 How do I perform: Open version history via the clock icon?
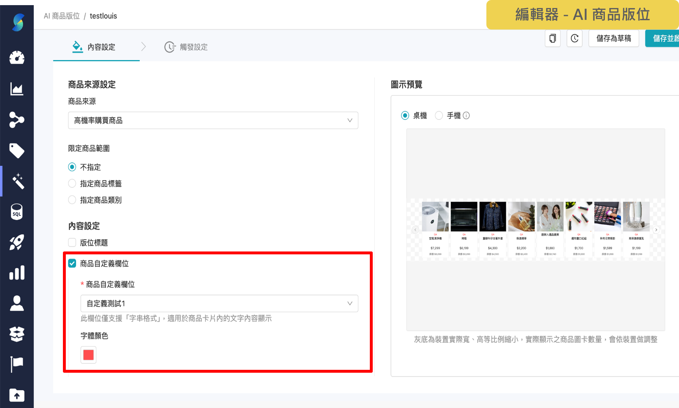pyautogui.click(x=574, y=38)
